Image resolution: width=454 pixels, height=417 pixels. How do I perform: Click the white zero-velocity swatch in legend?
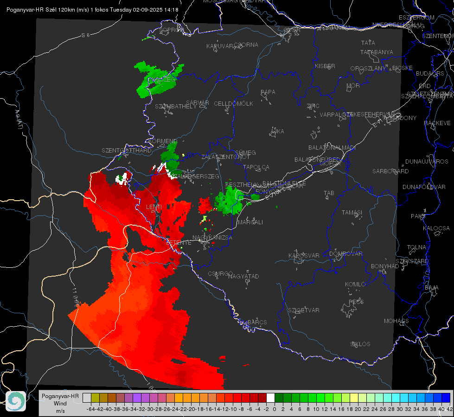pyautogui.click(x=270, y=398)
